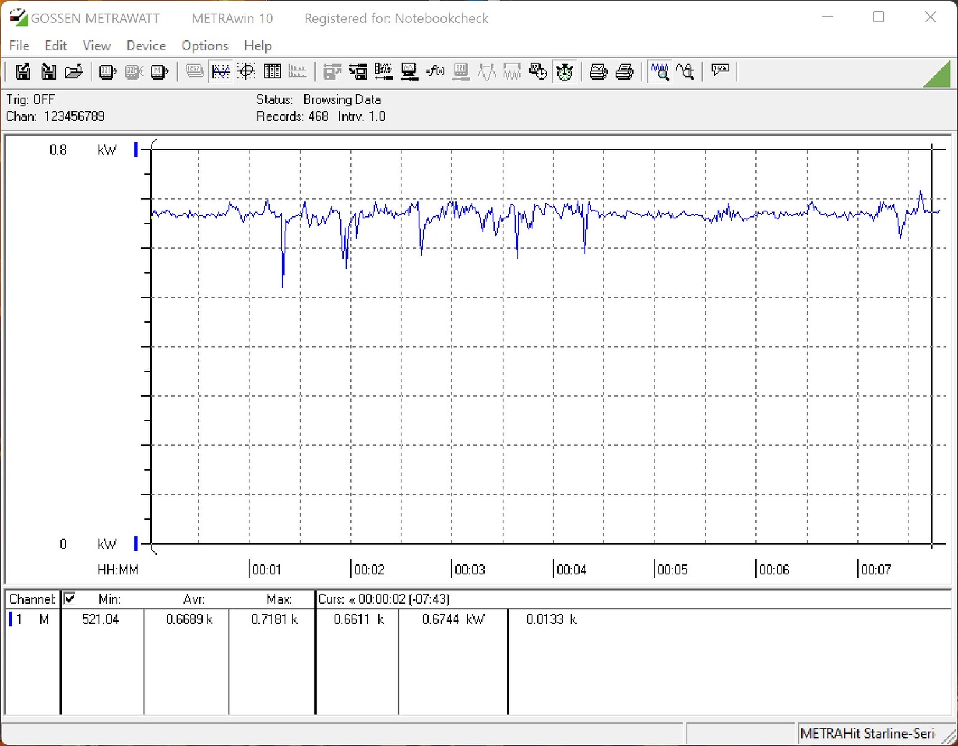Select the XY crosshair graph view icon
The width and height of the screenshot is (958, 746).
[x=247, y=72]
